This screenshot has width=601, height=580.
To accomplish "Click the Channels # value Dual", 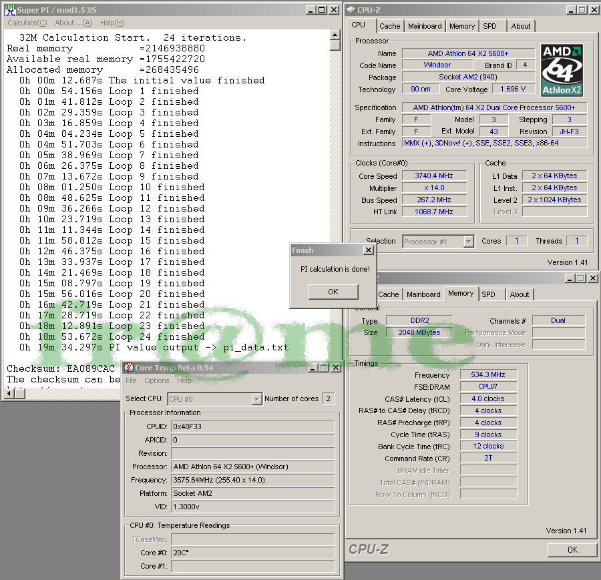I will click(558, 320).
